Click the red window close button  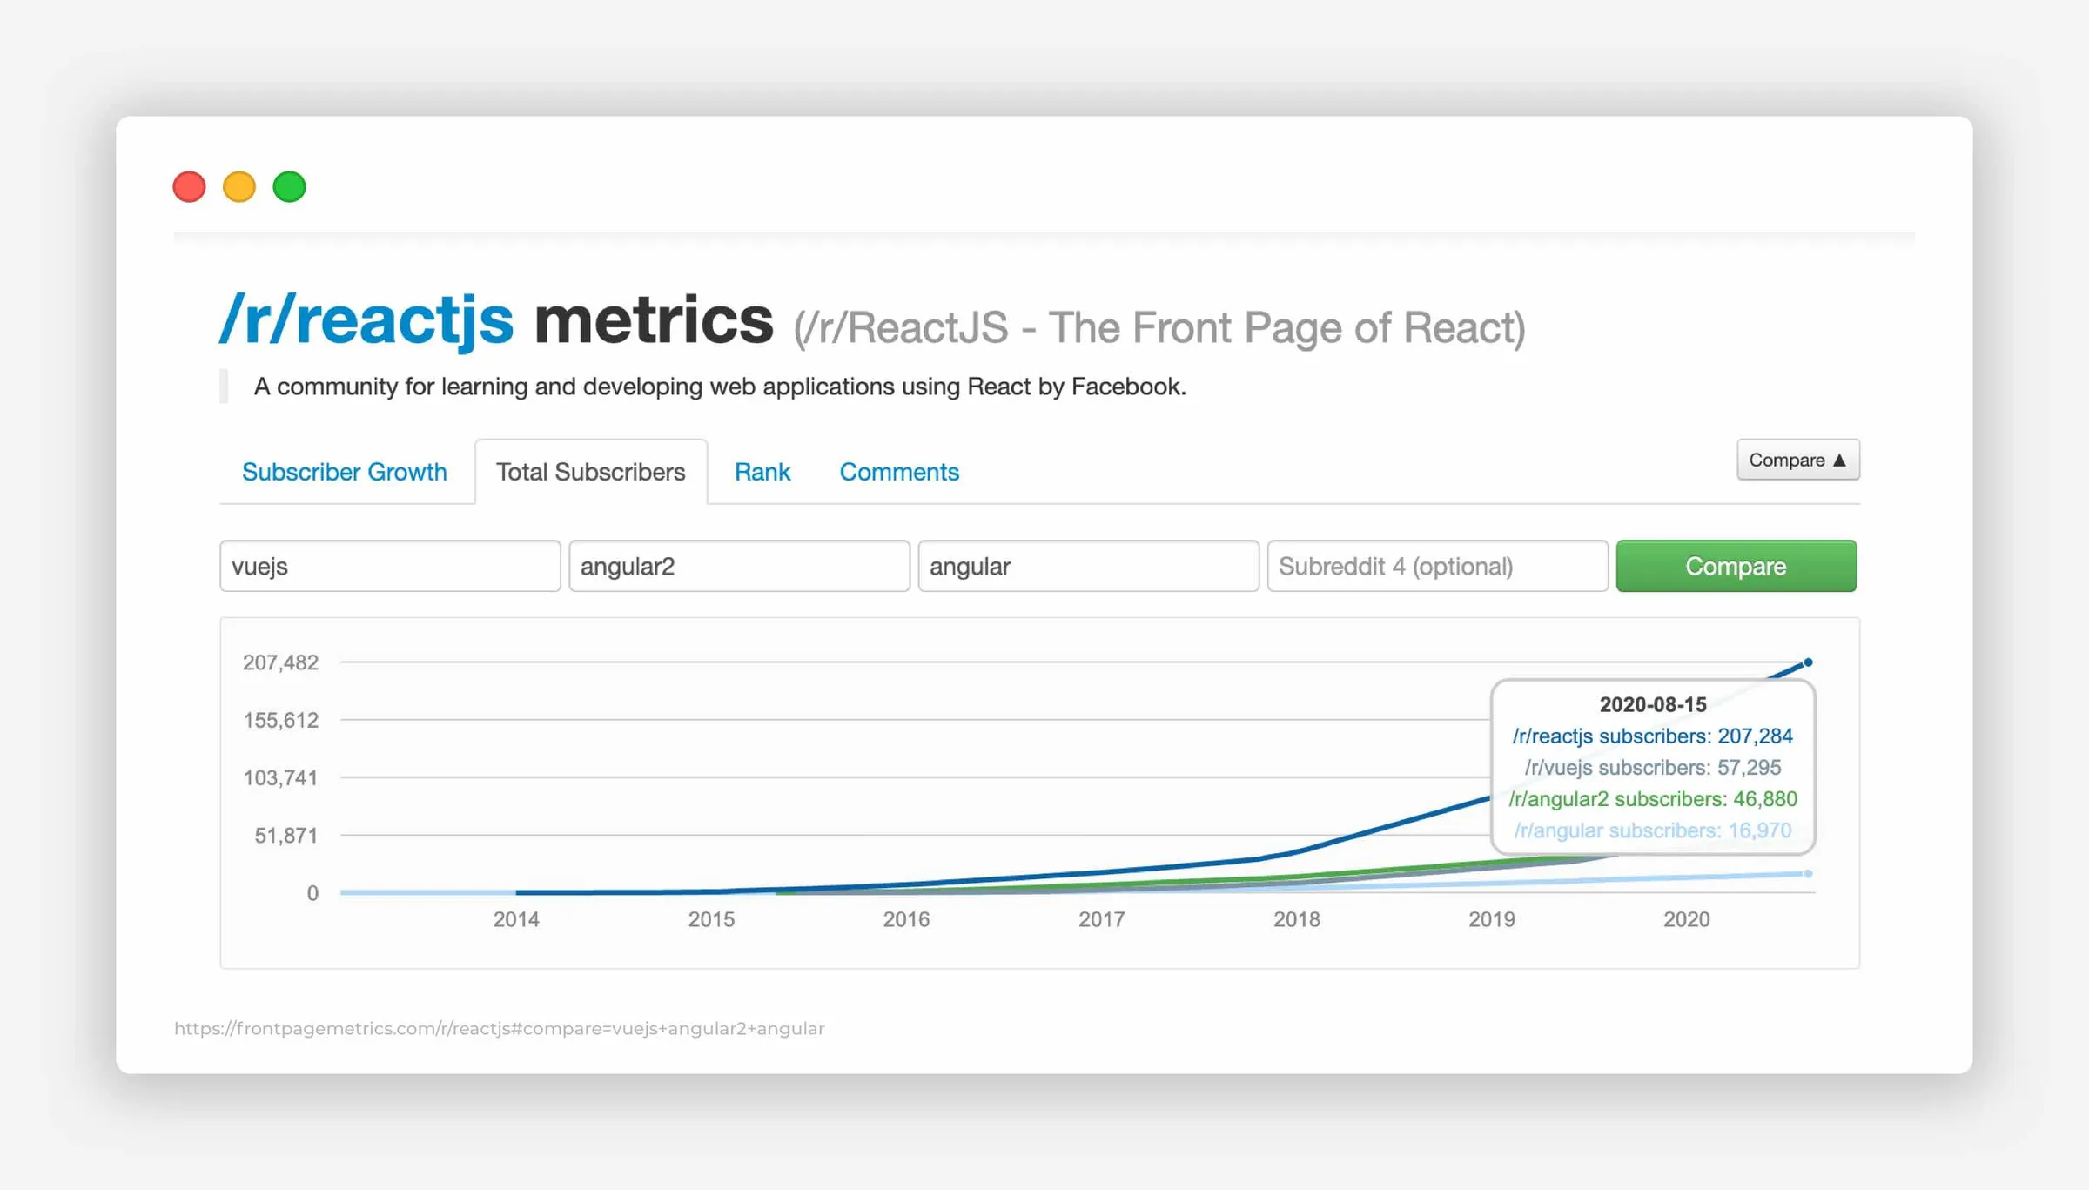pyautogui.click(x=189, y=187)
